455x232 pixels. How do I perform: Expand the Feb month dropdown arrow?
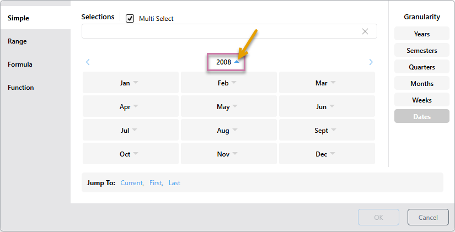tap(234, 83)
